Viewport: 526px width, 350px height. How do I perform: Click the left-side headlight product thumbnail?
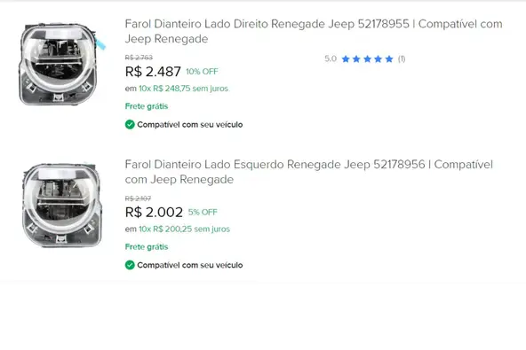(61, 205)
